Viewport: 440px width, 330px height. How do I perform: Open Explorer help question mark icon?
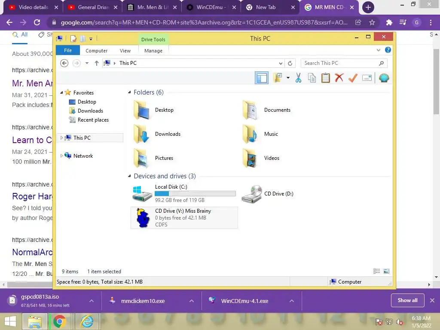(x=388, y=50)
